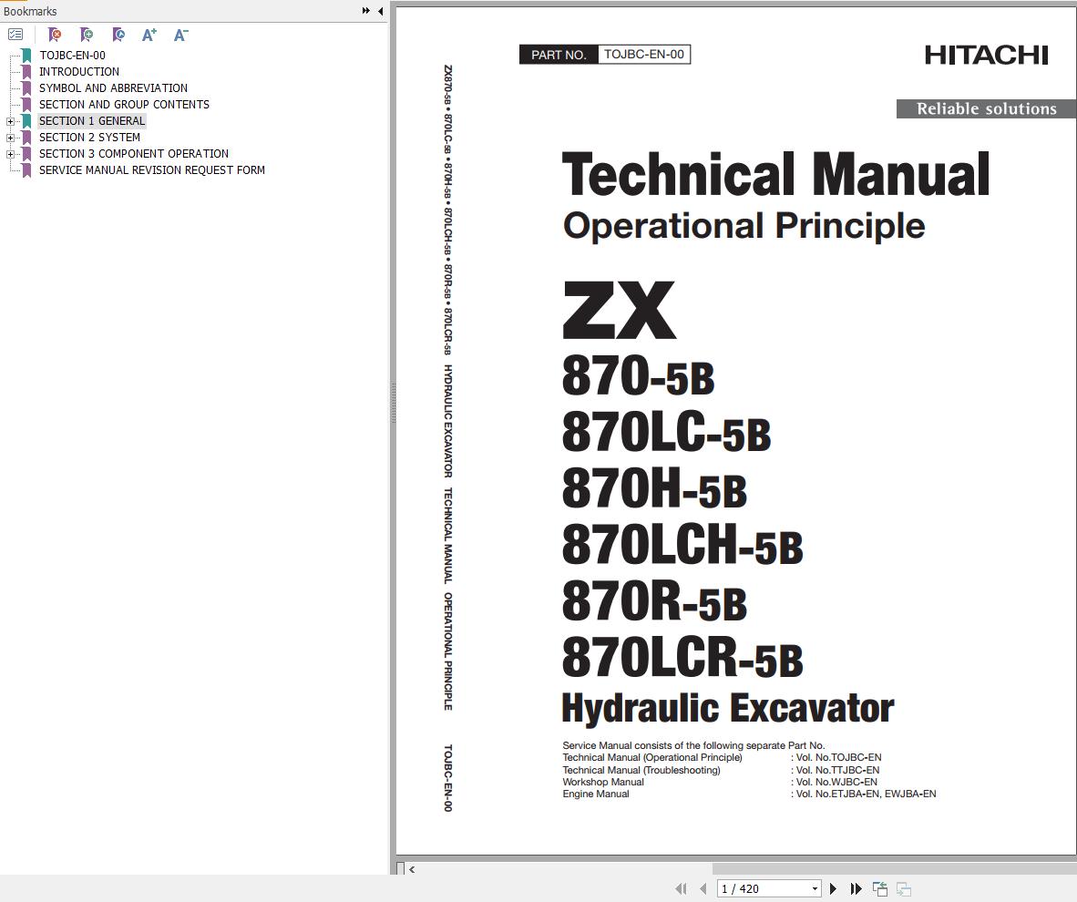Decrease bookmark text size with A-
This screenshot has height=902, width=1077.
tap(180, 35)
